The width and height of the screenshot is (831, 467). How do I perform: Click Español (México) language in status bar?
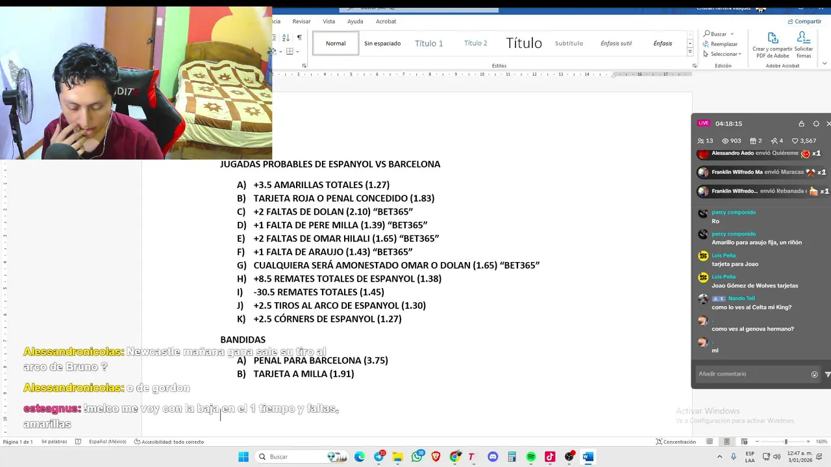coord(107,442)
